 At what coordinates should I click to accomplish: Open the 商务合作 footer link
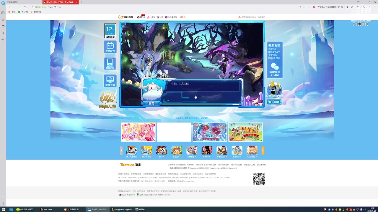(190, 165)
